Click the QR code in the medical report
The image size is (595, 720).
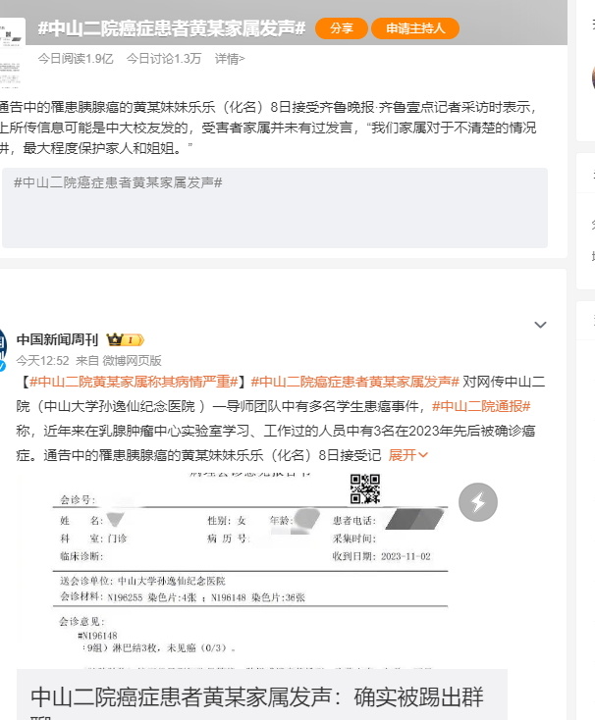365,489
